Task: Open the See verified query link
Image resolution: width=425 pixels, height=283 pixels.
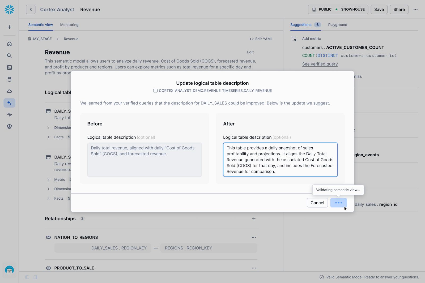Action: 320,64
